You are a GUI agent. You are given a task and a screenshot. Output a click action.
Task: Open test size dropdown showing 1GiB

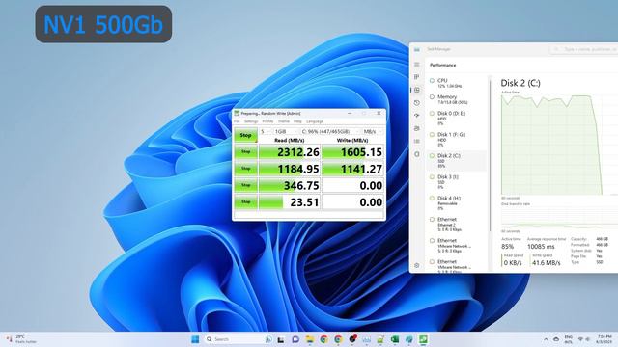286,131
